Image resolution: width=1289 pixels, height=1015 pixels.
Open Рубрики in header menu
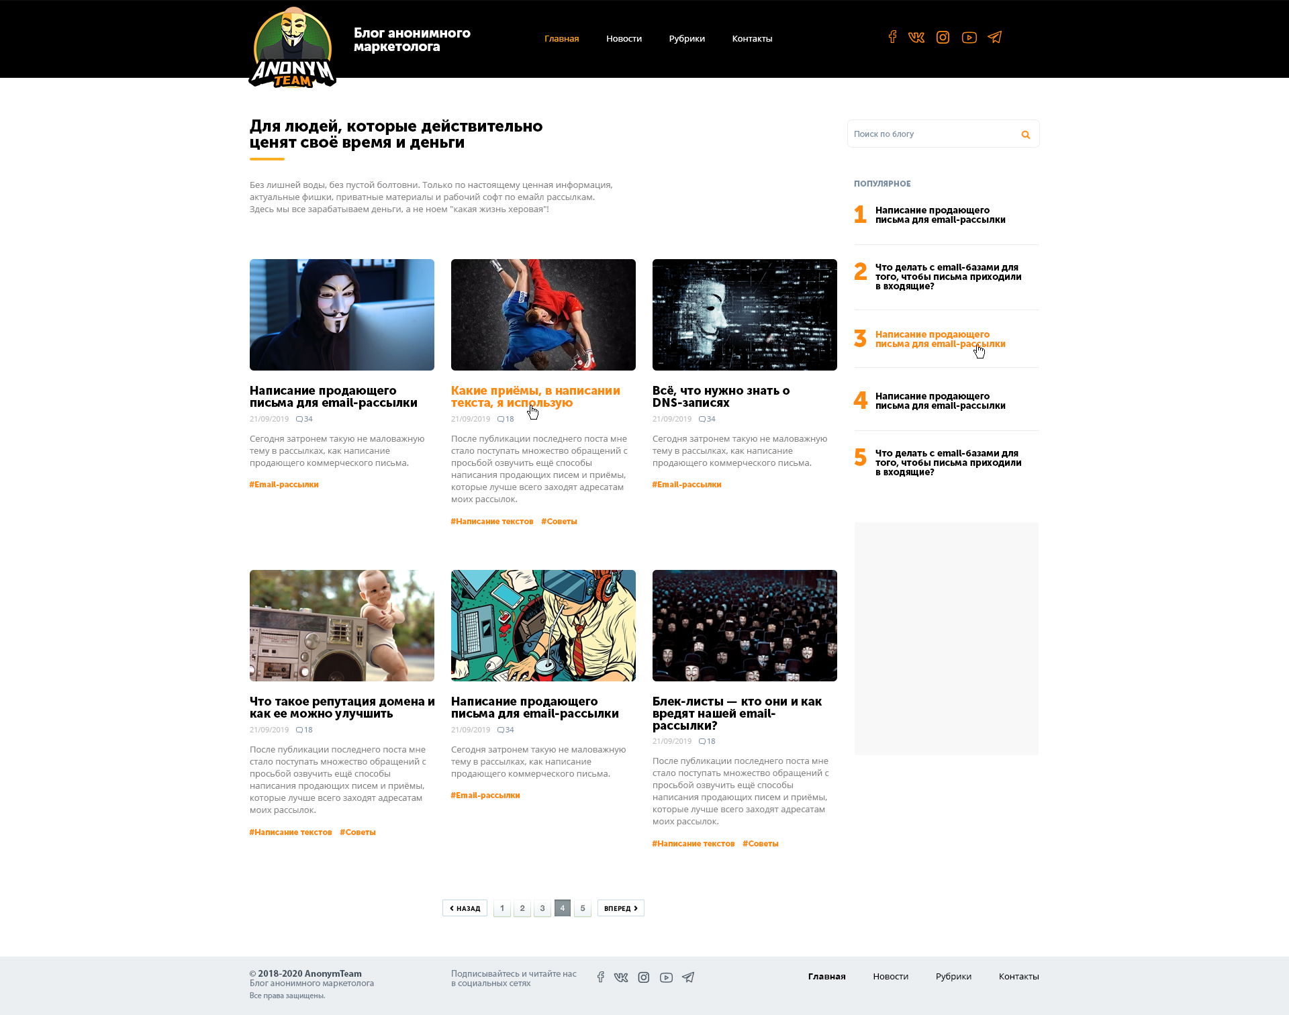687,39
